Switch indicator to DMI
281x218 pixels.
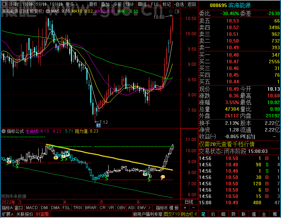(44, 208)
